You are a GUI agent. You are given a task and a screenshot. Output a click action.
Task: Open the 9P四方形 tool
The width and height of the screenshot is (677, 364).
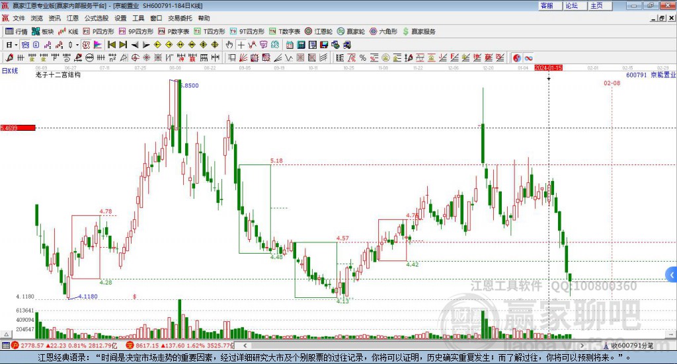tap(136, 32)
